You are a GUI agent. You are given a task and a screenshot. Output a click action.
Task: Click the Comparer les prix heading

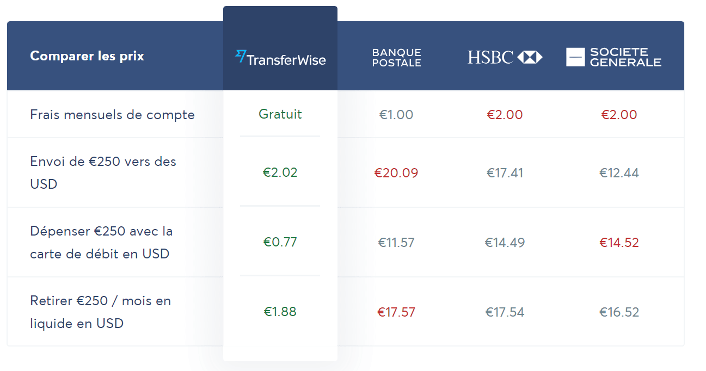[x=87, y=56]
